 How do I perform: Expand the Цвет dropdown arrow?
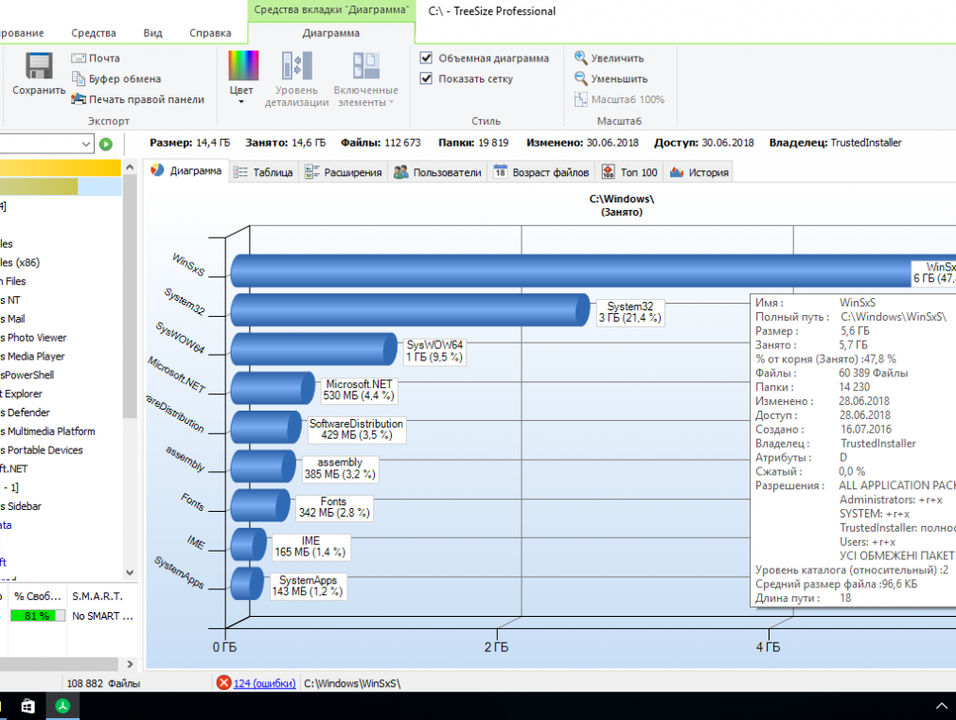coord(241,102)
